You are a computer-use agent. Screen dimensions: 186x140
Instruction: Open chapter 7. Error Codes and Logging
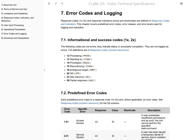pyautogui.click(x=14, y=34)
